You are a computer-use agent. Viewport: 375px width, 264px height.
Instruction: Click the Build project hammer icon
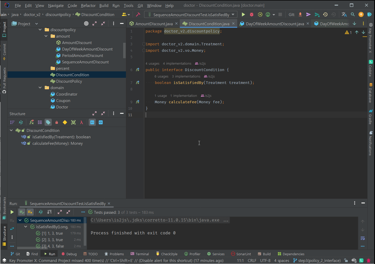pyautogui.click(x=138, y=15)
